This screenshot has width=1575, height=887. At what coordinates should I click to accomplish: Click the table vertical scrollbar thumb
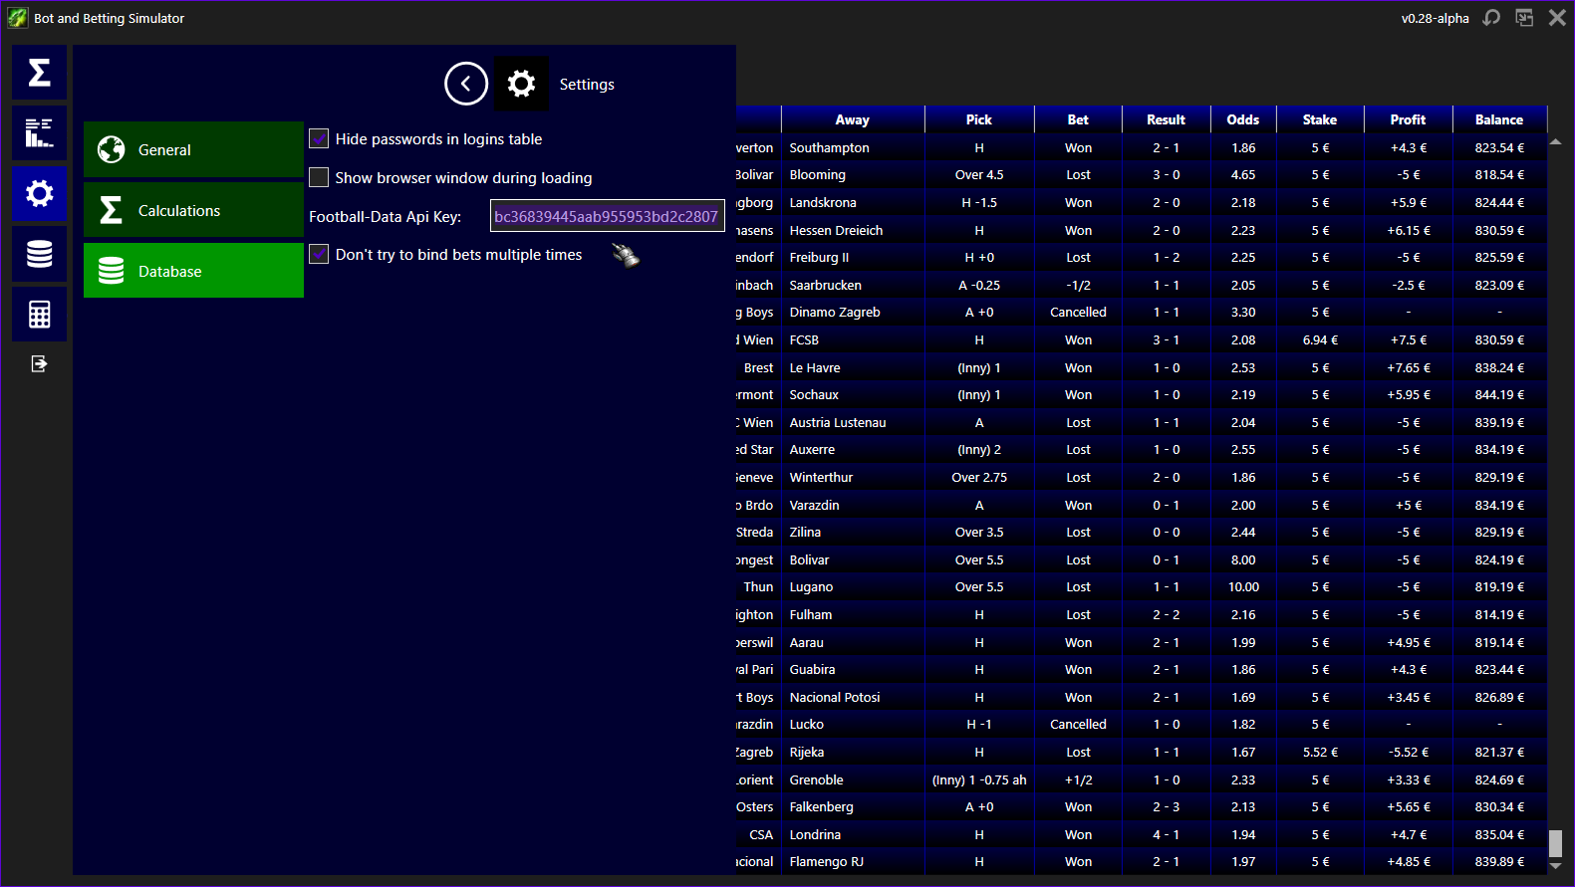pyautogui.click(x=1555, y=843)
